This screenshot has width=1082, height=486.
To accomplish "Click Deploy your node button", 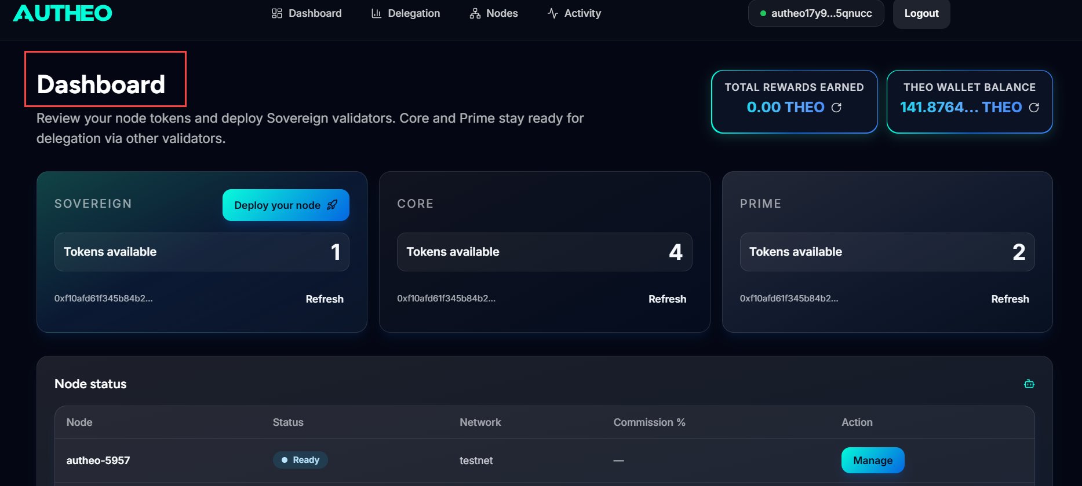I will coord(286,205).
